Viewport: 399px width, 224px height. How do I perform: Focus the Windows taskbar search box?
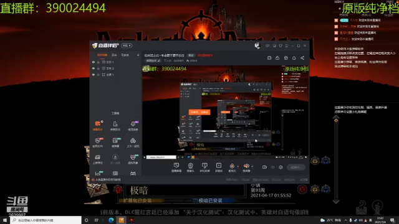[x=46, y=220]
